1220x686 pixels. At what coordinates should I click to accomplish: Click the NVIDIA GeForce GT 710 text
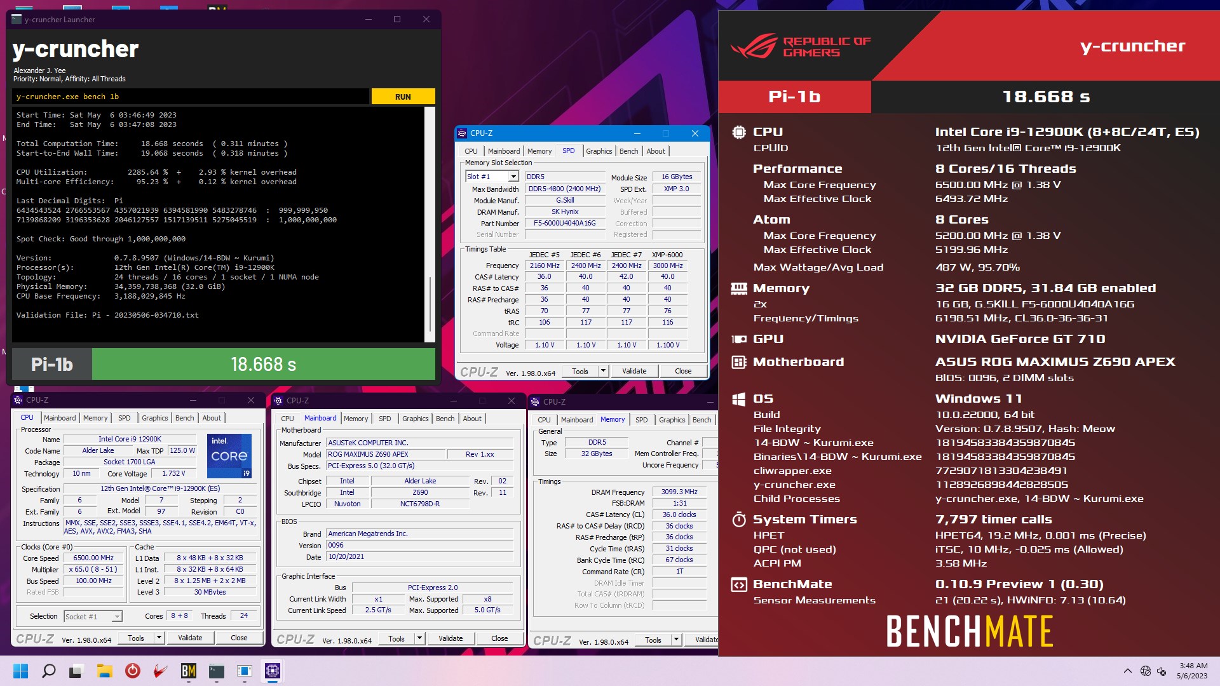pyautogui.click(x=1020, y=339)
